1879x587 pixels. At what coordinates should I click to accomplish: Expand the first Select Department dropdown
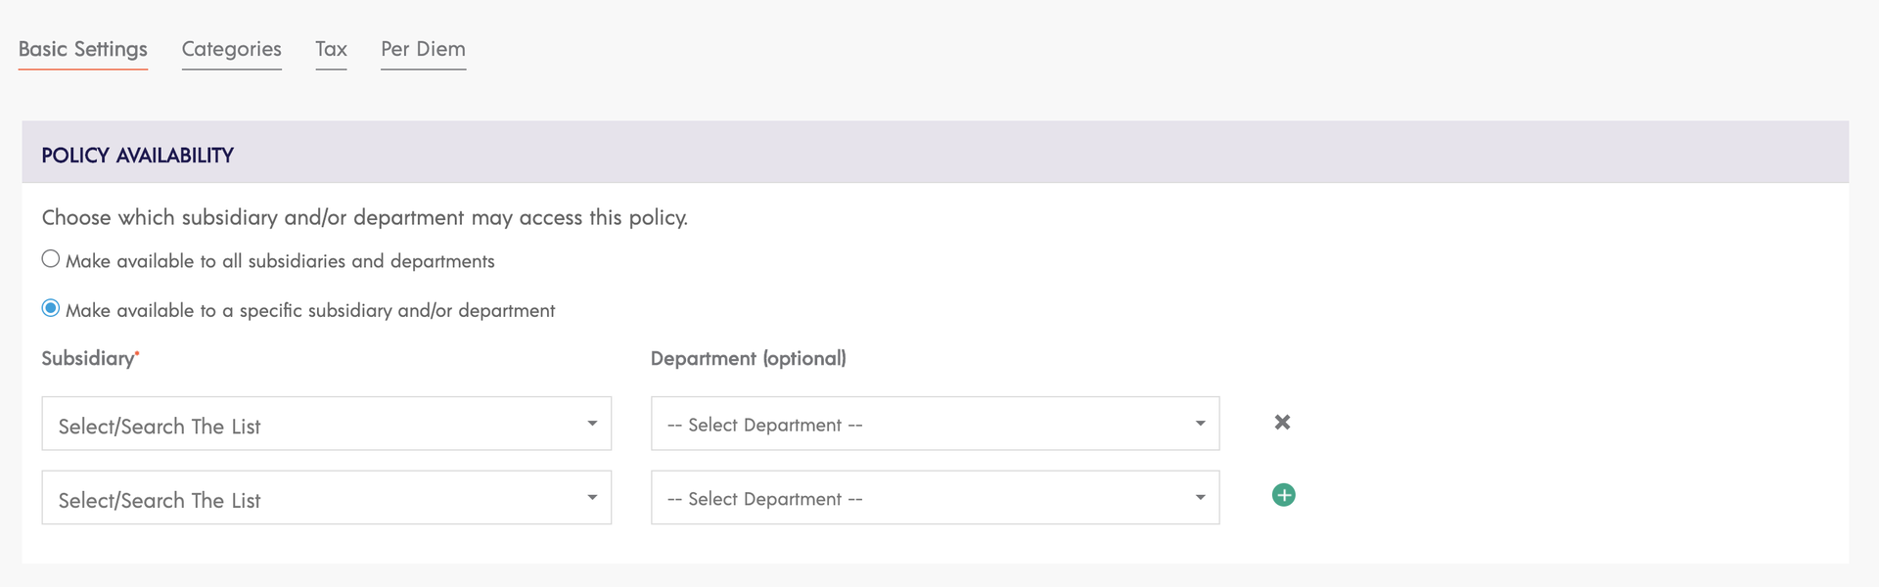935,424
